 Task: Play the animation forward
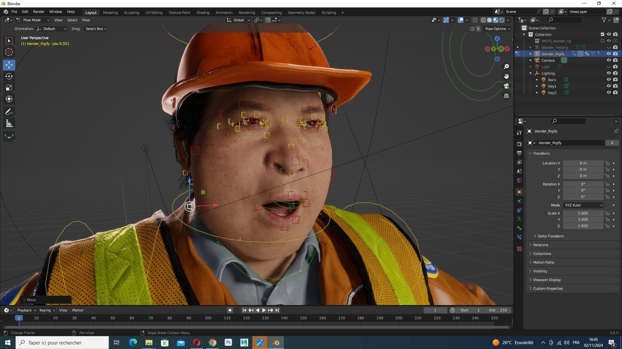[x=264, y=310]
